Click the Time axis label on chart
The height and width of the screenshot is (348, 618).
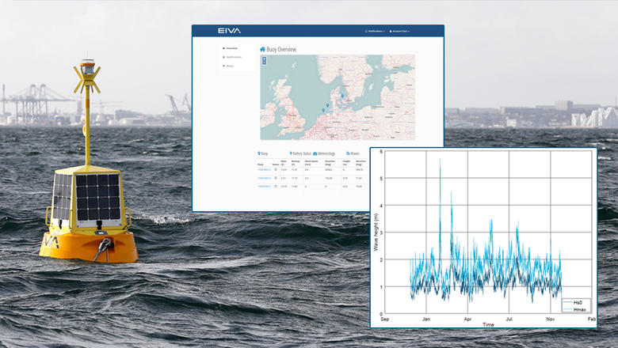488,324
